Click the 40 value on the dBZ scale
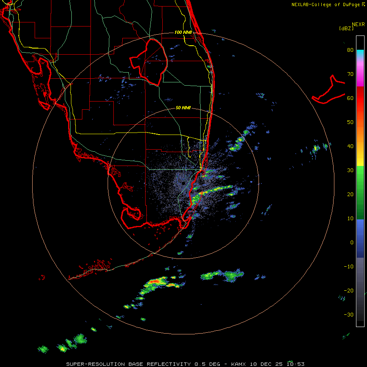The height and width of the screenshot is (367, 367). pyautogui.click(x=350, y=146)
